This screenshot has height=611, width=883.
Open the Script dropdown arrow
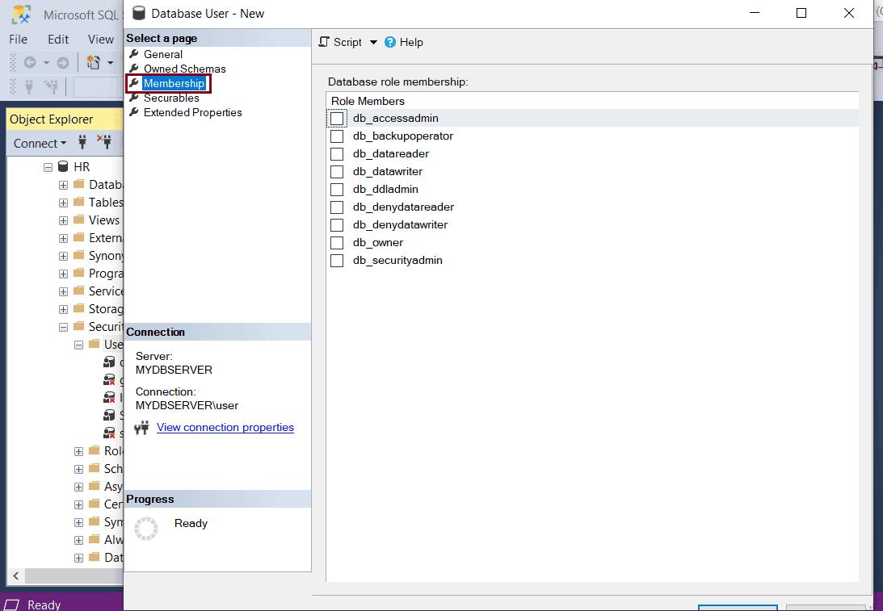tap(372, 42)
